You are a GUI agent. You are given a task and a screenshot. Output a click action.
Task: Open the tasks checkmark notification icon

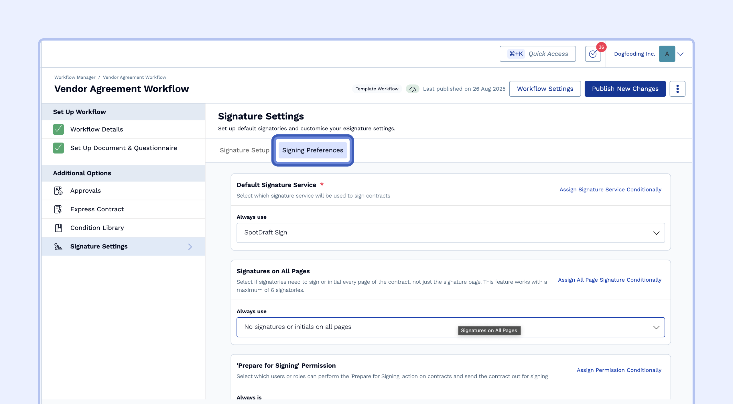(593, 54)
